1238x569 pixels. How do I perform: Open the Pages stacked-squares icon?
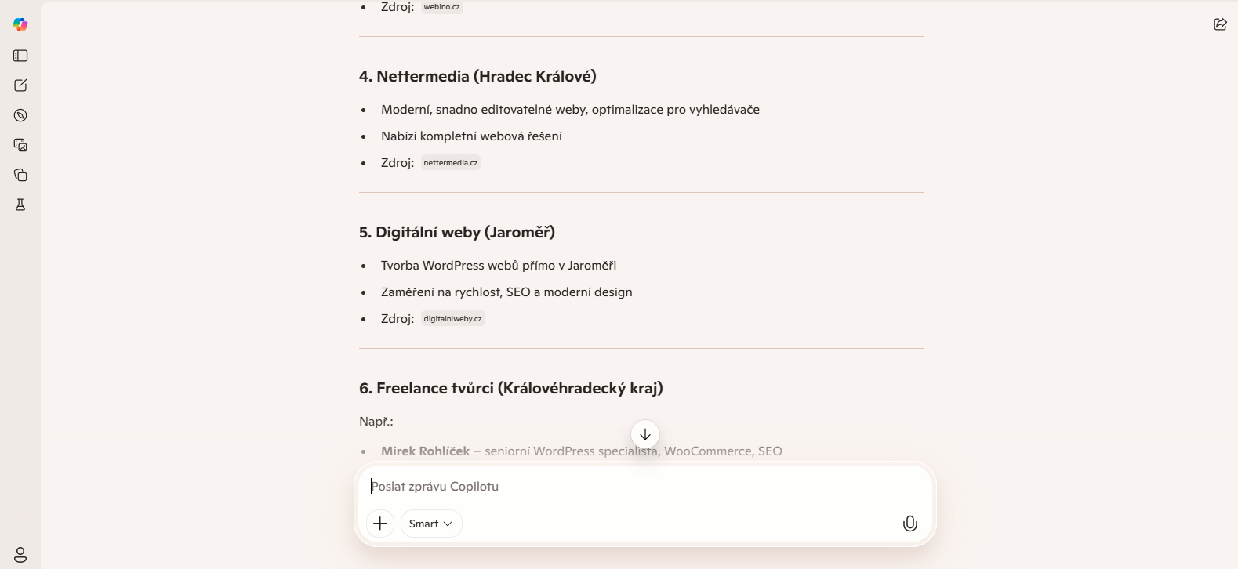click(x=20, y=175)
